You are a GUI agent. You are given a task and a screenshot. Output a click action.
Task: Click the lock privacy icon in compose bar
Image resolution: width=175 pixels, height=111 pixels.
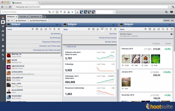[69, 12]
